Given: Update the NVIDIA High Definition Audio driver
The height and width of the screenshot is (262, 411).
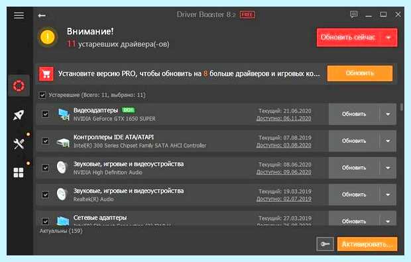Looking at the screenshot, I should pos(354,168).
